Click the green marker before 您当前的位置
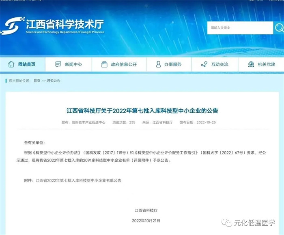 pos(7,81)
